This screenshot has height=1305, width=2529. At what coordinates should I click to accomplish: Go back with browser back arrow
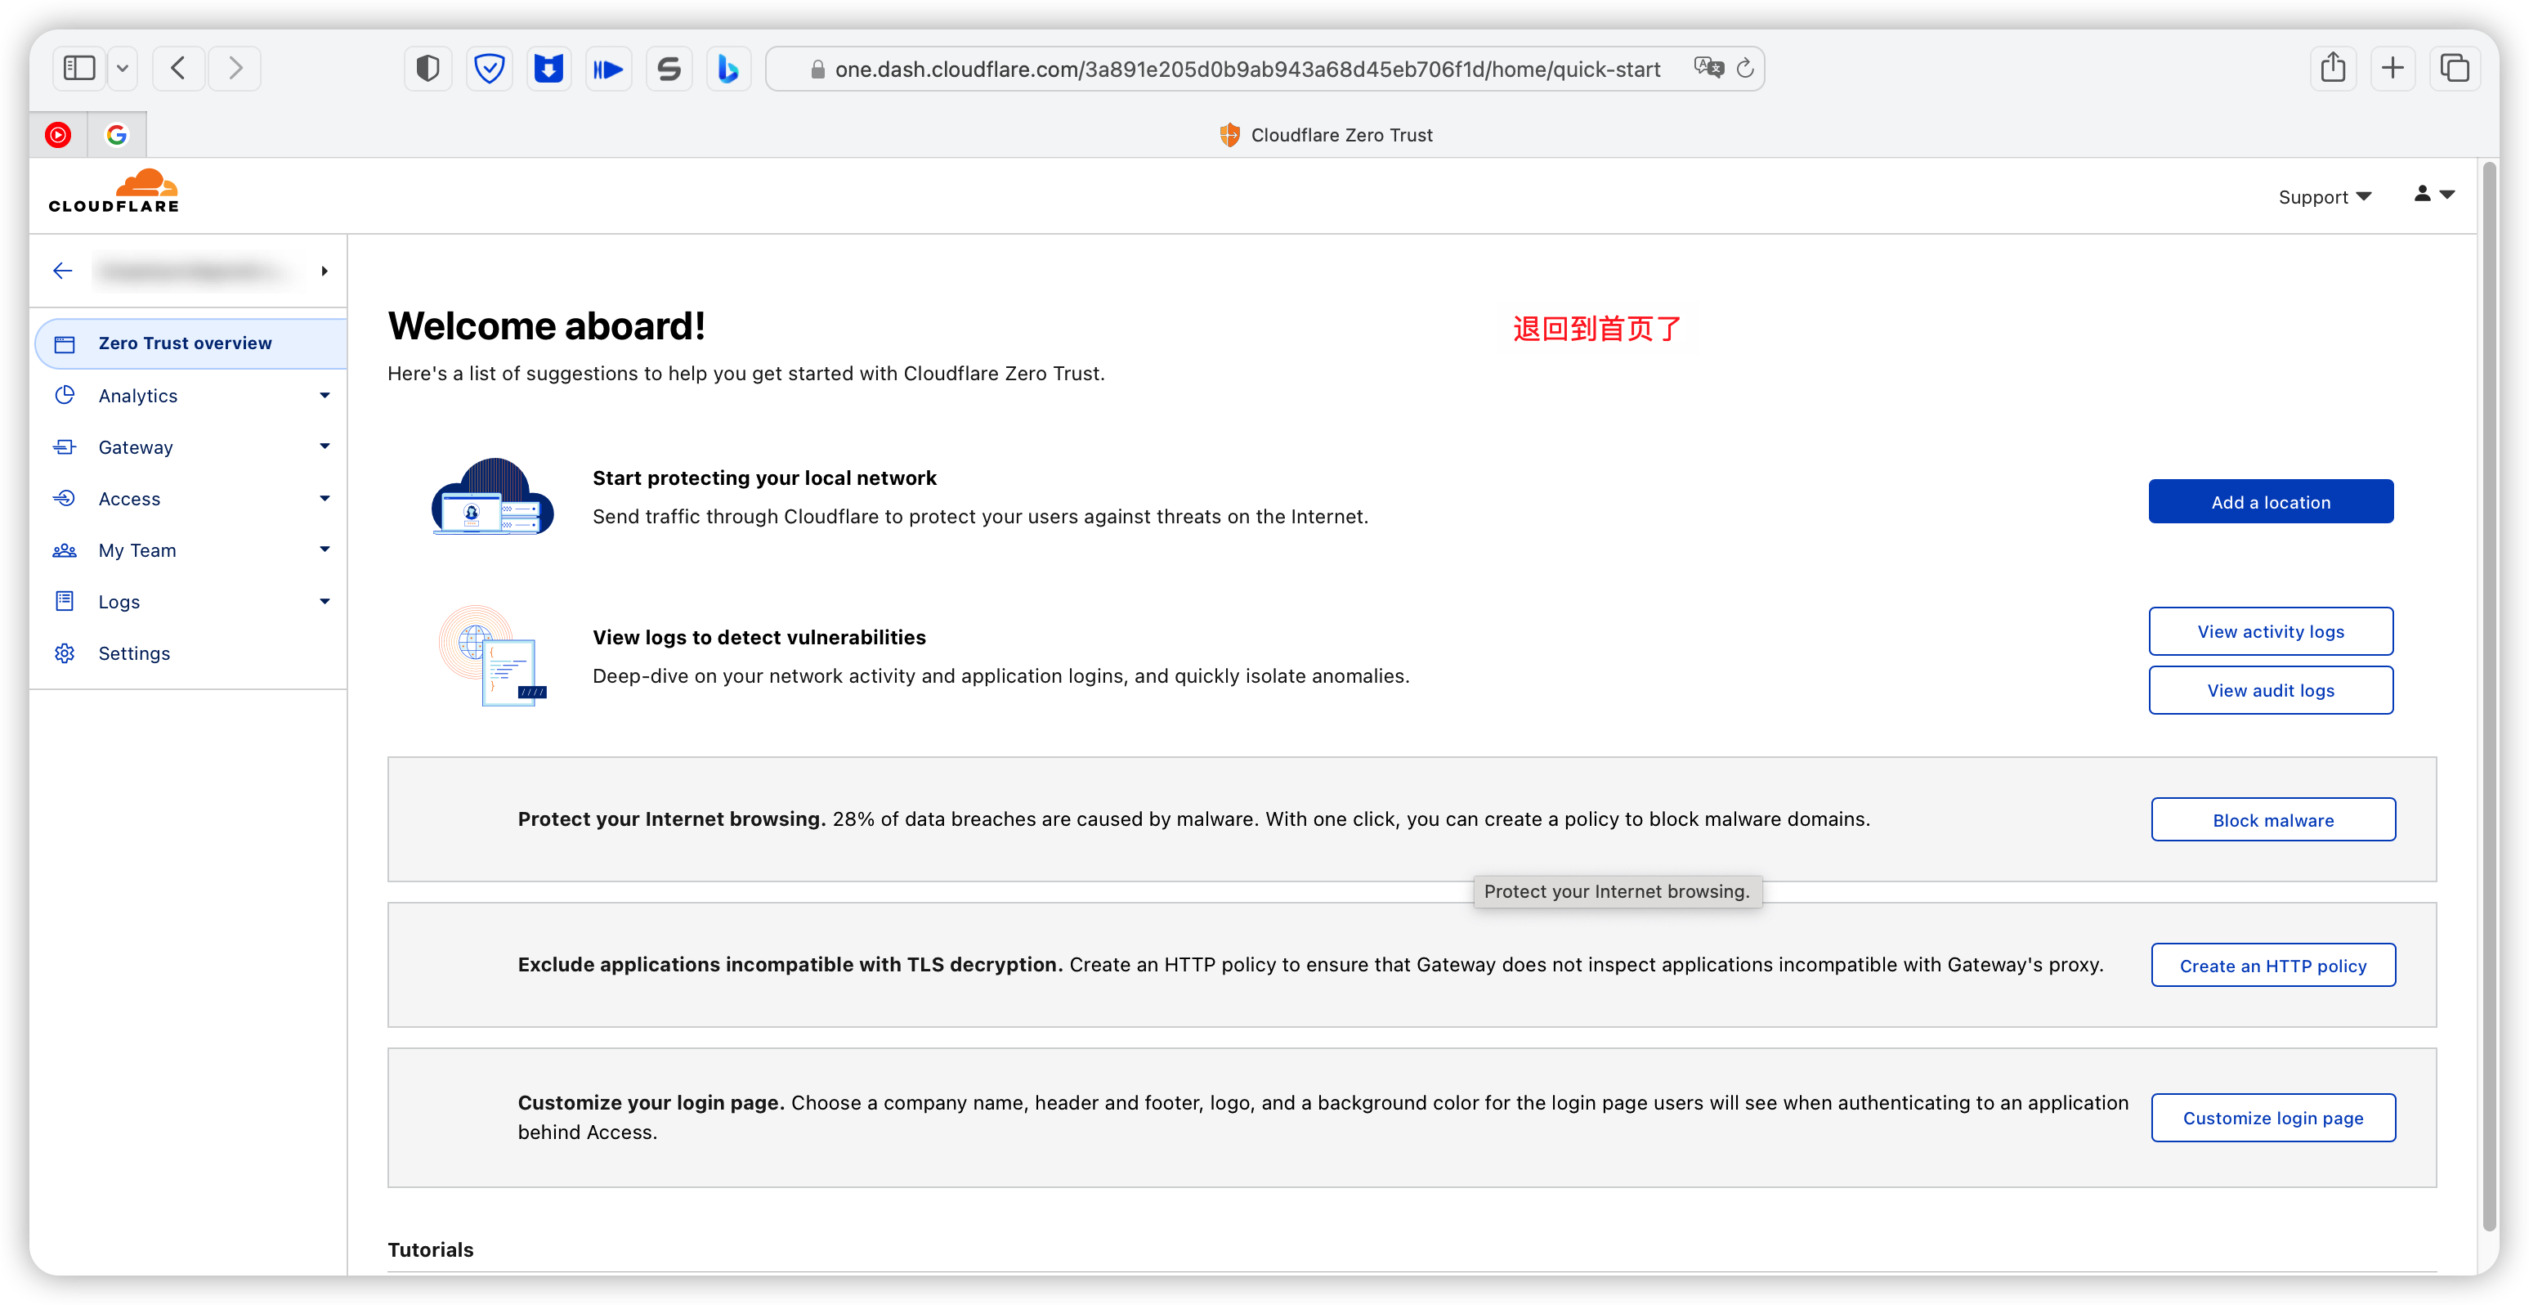pyautogui.click(x=177, y=68)
